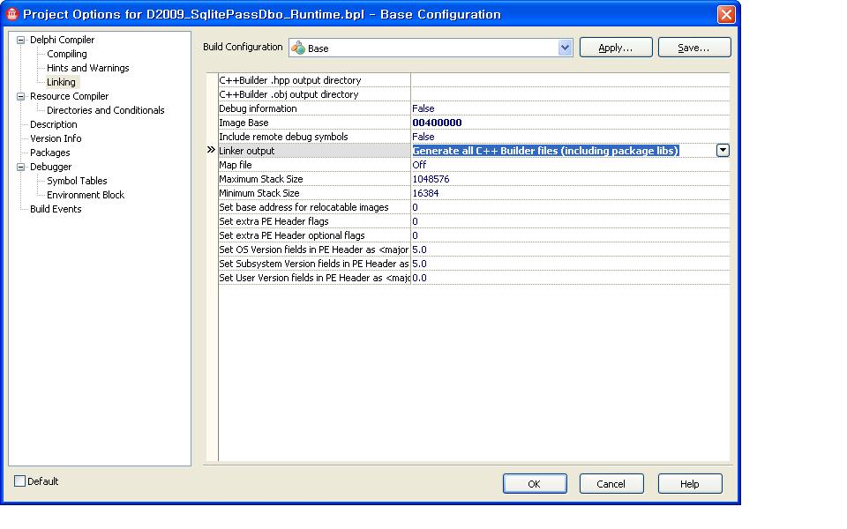
Task: Open Build Events settings
Action: (x=56, y=209)
